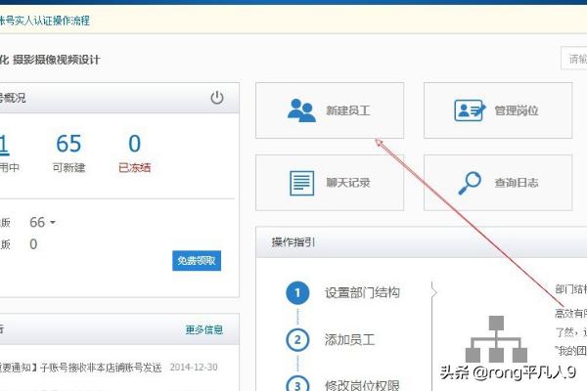The image size is (587, 391).
Task: Open the 新建员工 button
Action: [x=329, y=110]
